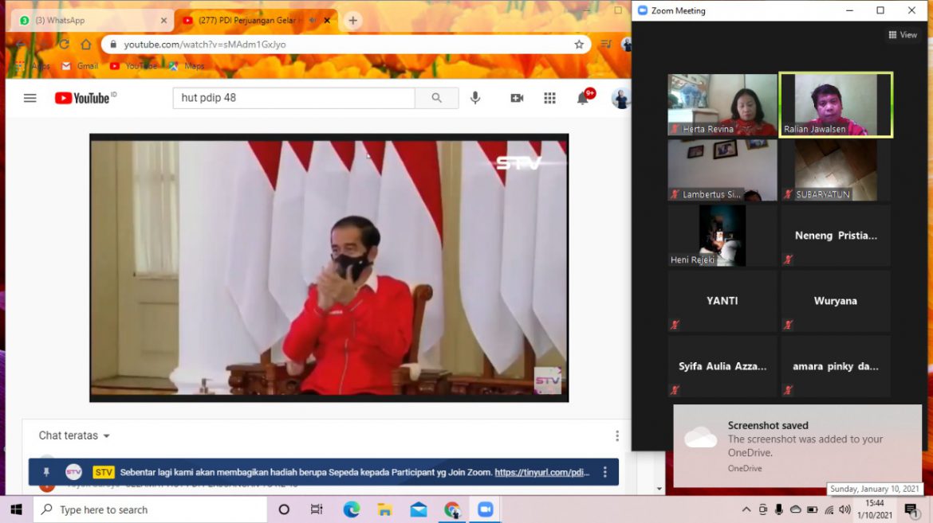Click the search magnifier in the YouTube search bar
The image size is (933, 523).
[x=436, y=97]
